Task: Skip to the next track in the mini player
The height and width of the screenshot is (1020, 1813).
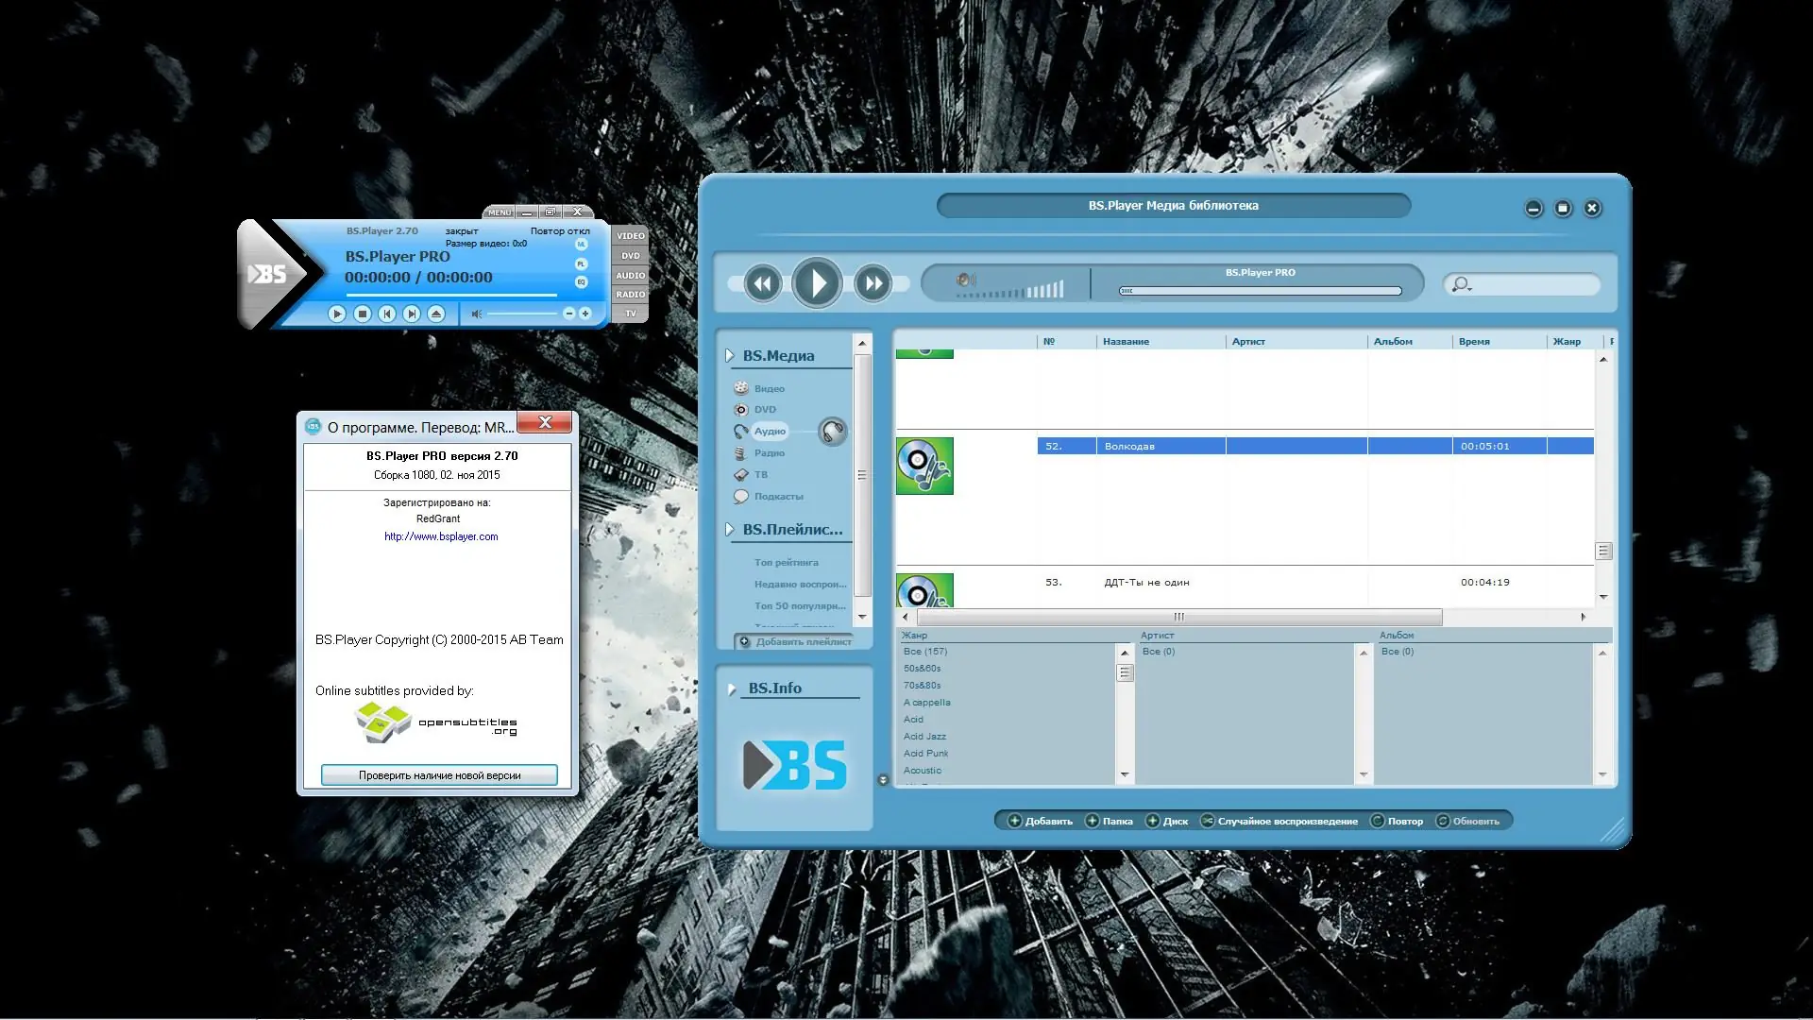Action: click(412, 314)
